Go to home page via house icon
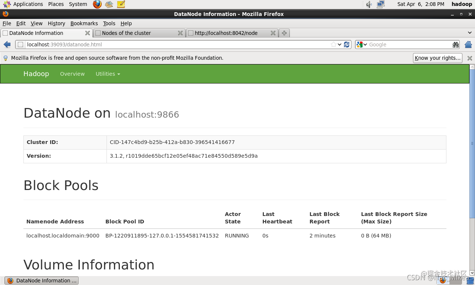Viewport: 475px width, 285px height. pyautogui.click(x=468, y=45)
